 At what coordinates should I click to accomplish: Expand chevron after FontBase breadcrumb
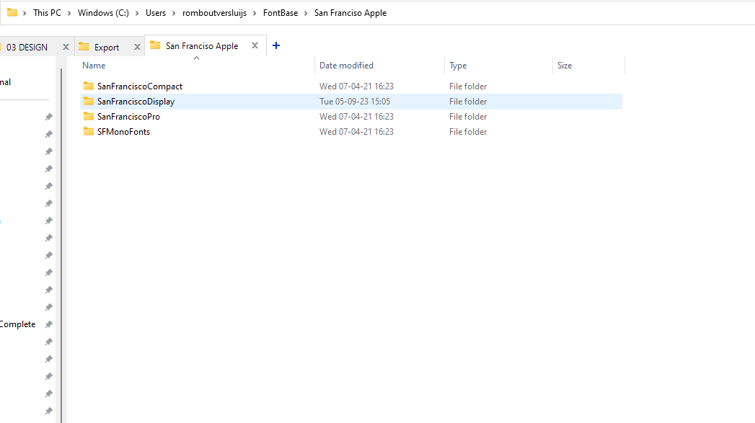click(306, 13)
